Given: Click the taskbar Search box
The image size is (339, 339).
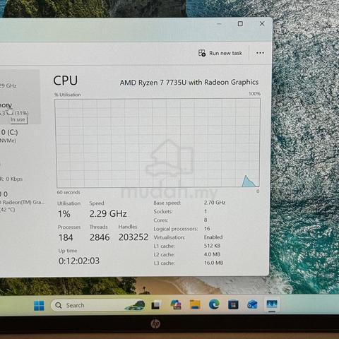Looking at the screenshot, I should click(x=97, y=305).
